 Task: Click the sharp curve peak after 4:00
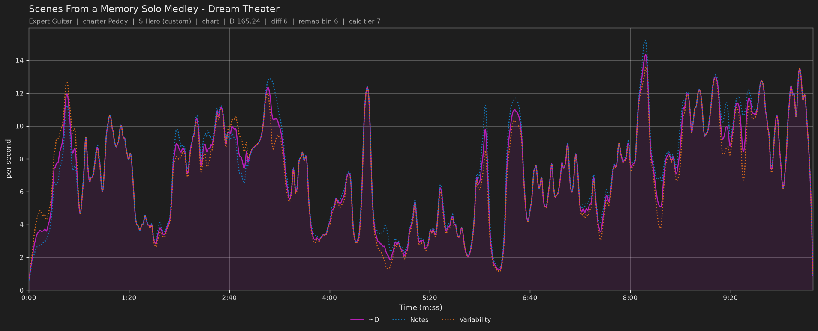pos(367,87)
